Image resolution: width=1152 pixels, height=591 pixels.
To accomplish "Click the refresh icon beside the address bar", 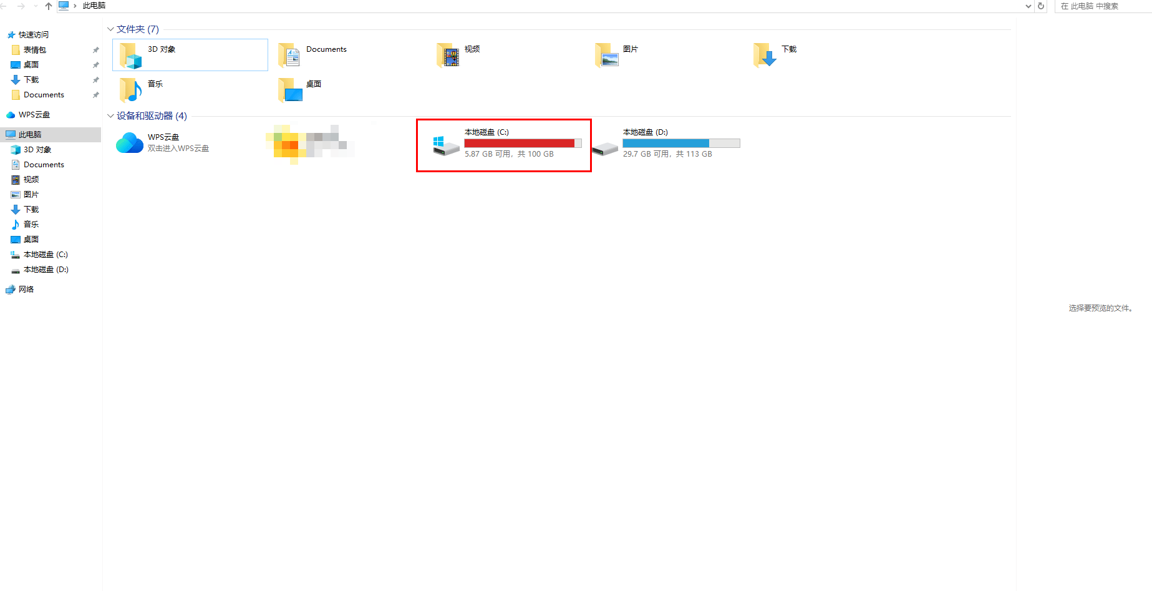I will [x=1041, y=6].
